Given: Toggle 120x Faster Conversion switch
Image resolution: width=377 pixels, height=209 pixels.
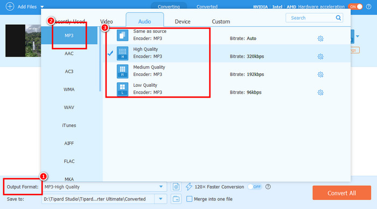Looking at the screenshot, I should click(x=255, y=186).
